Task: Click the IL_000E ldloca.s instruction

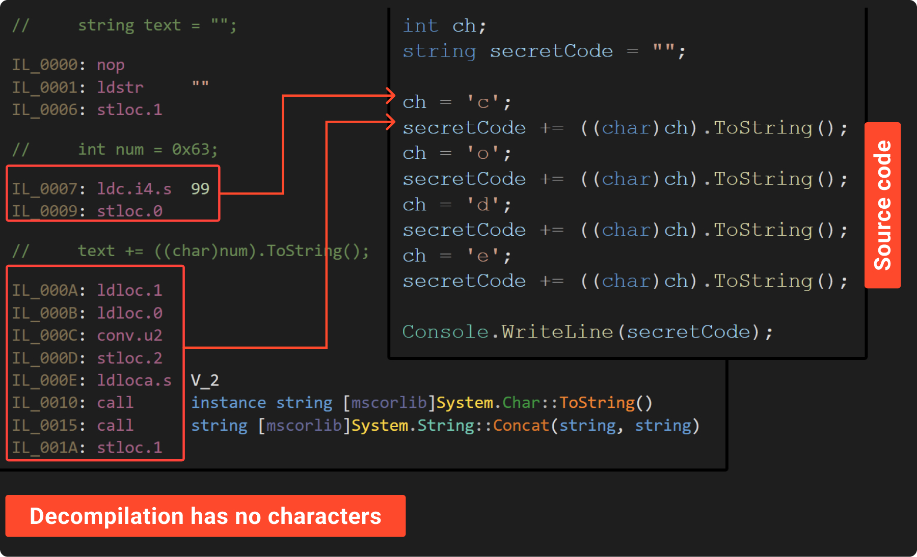Action: coord(92,380)
